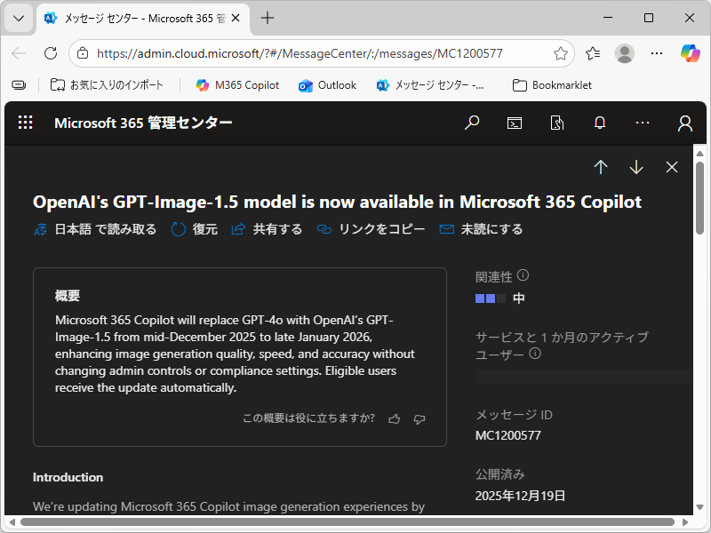
Task: Click the message ID MC1200577 text
Action: (x=507, y=435)
